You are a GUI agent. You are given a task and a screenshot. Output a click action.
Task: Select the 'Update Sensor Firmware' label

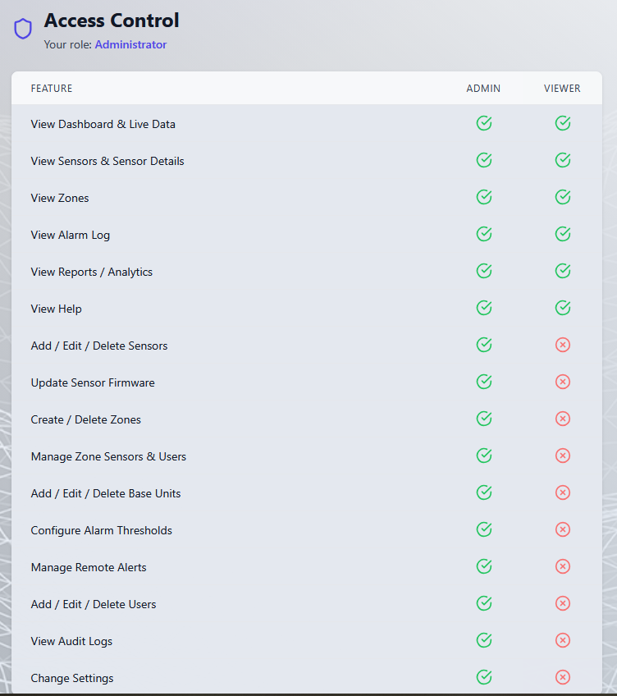pyautogui.click(x=93, y=382)
